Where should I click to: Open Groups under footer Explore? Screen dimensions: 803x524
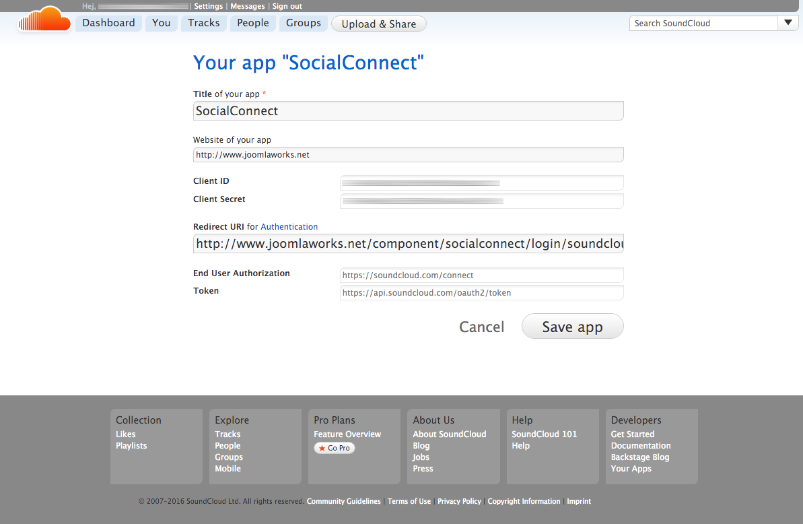[x=228, y=457]
